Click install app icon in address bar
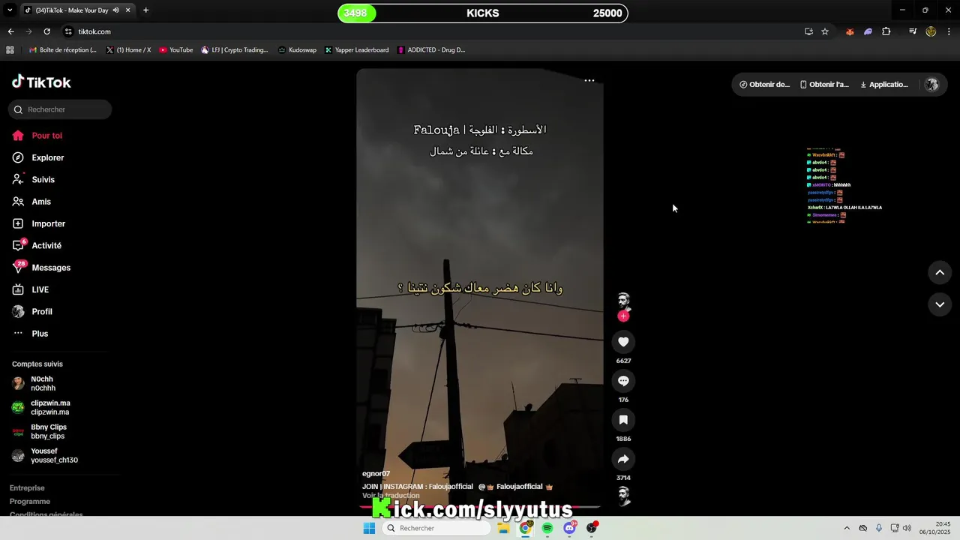Image resolution: width=960 pixels, height=540 pixels. 808,31
